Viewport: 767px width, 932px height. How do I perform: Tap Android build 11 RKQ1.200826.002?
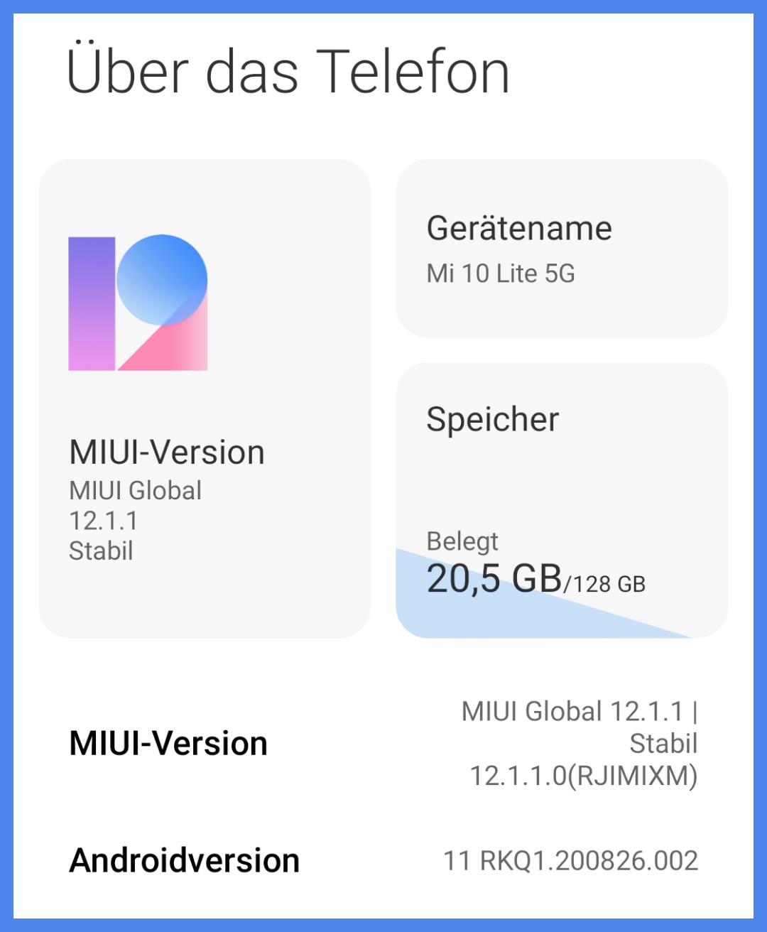(x=571, y=861)
